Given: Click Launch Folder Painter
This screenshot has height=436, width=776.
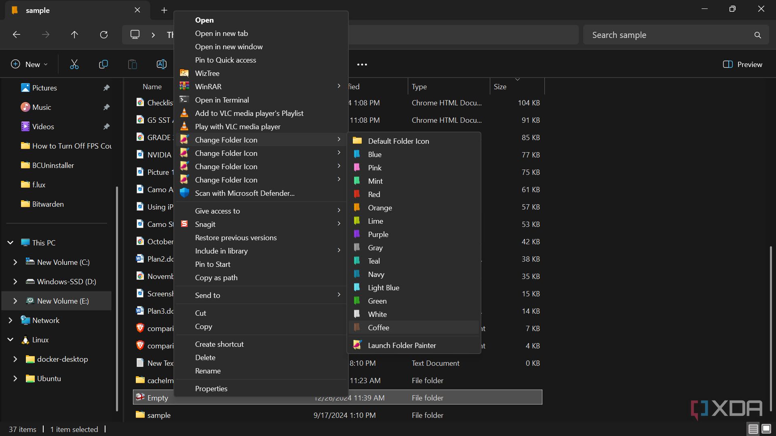Looking at the screenshot, I should pos(414,345).
